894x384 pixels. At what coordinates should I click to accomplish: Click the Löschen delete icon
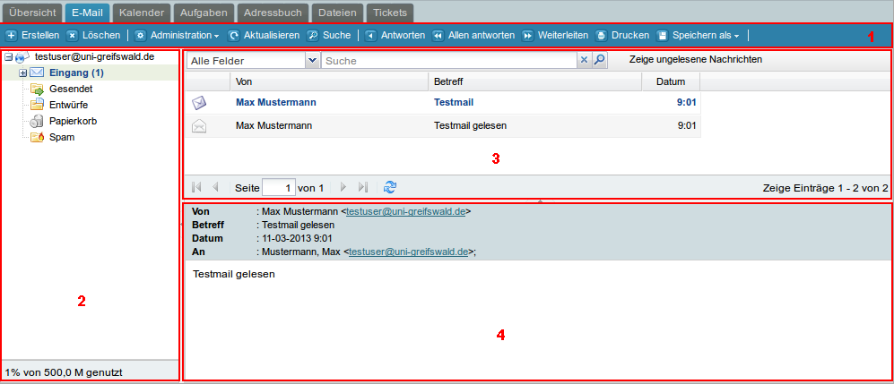(x=72, y=36)
